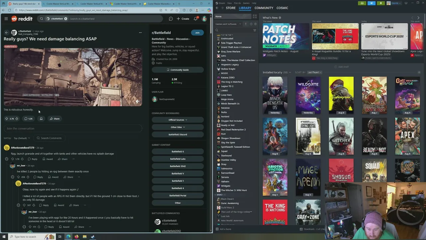Open a new browser tab
Screen dimensions: 426x240
[x=179, y=4]
